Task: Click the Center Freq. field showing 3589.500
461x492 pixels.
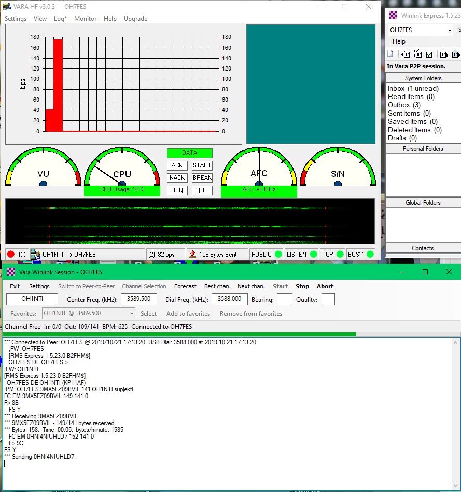Action: pos(138,299)
